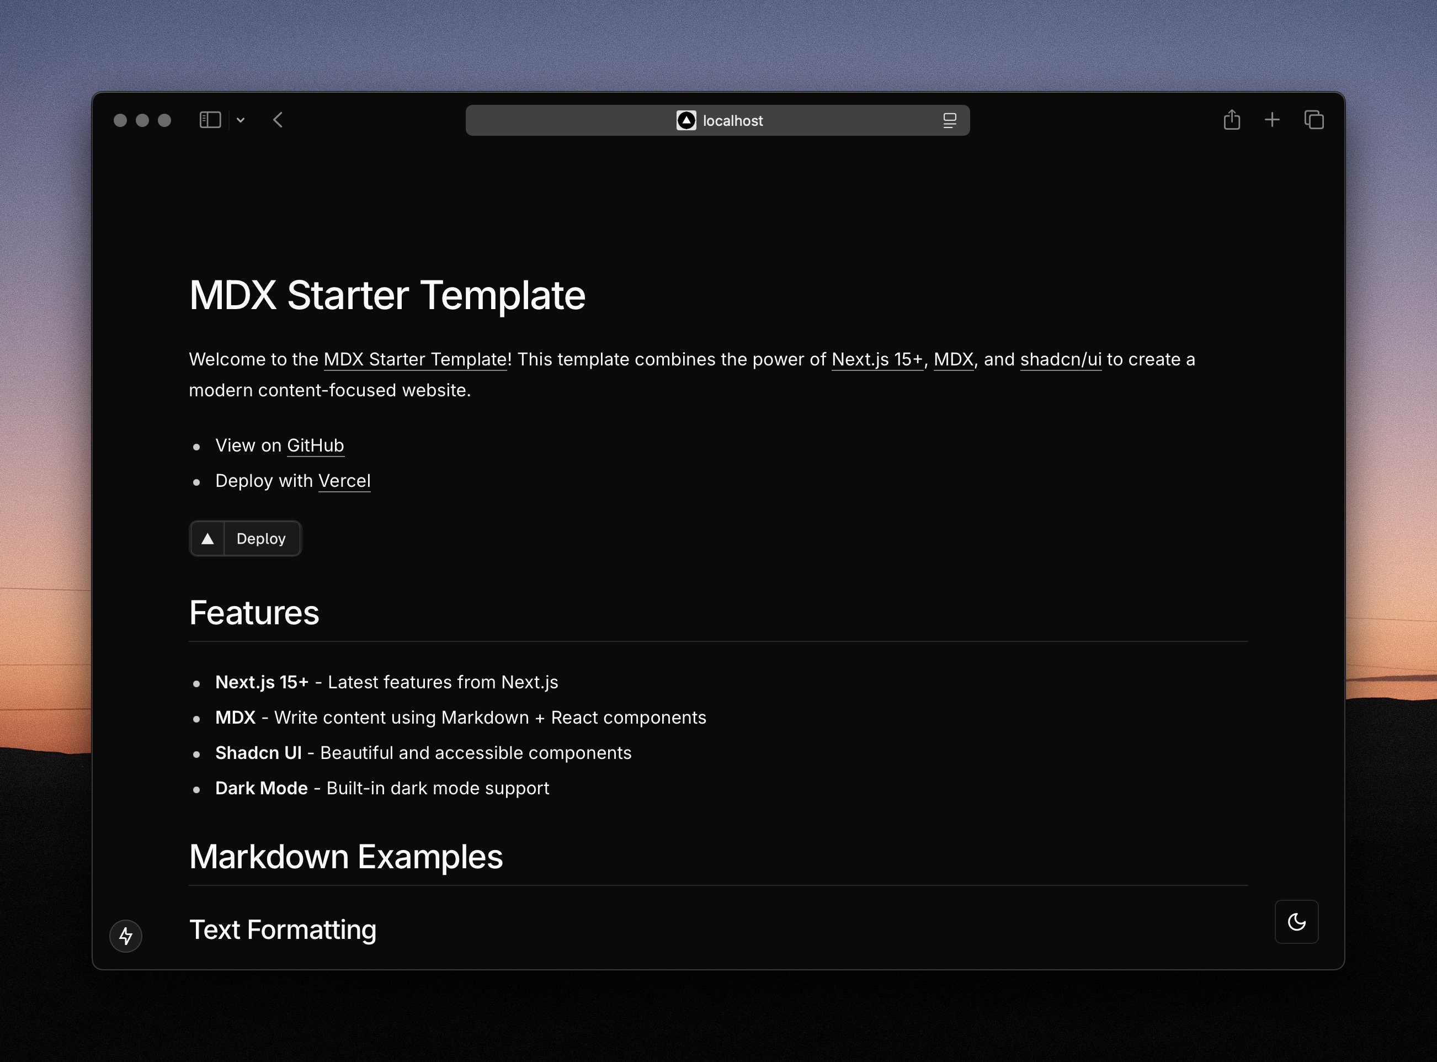Screen dimensions: 1437x1062
Task: Navigate back with the back arrow
Action: 278,120
